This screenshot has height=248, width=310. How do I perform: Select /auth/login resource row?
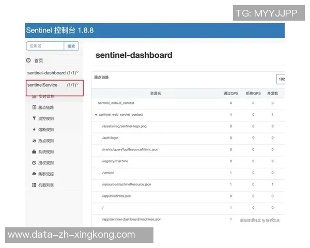point(188,138)
